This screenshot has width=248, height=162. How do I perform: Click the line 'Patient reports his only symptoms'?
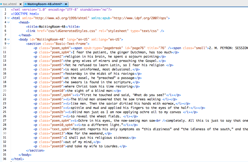point(141,129)
